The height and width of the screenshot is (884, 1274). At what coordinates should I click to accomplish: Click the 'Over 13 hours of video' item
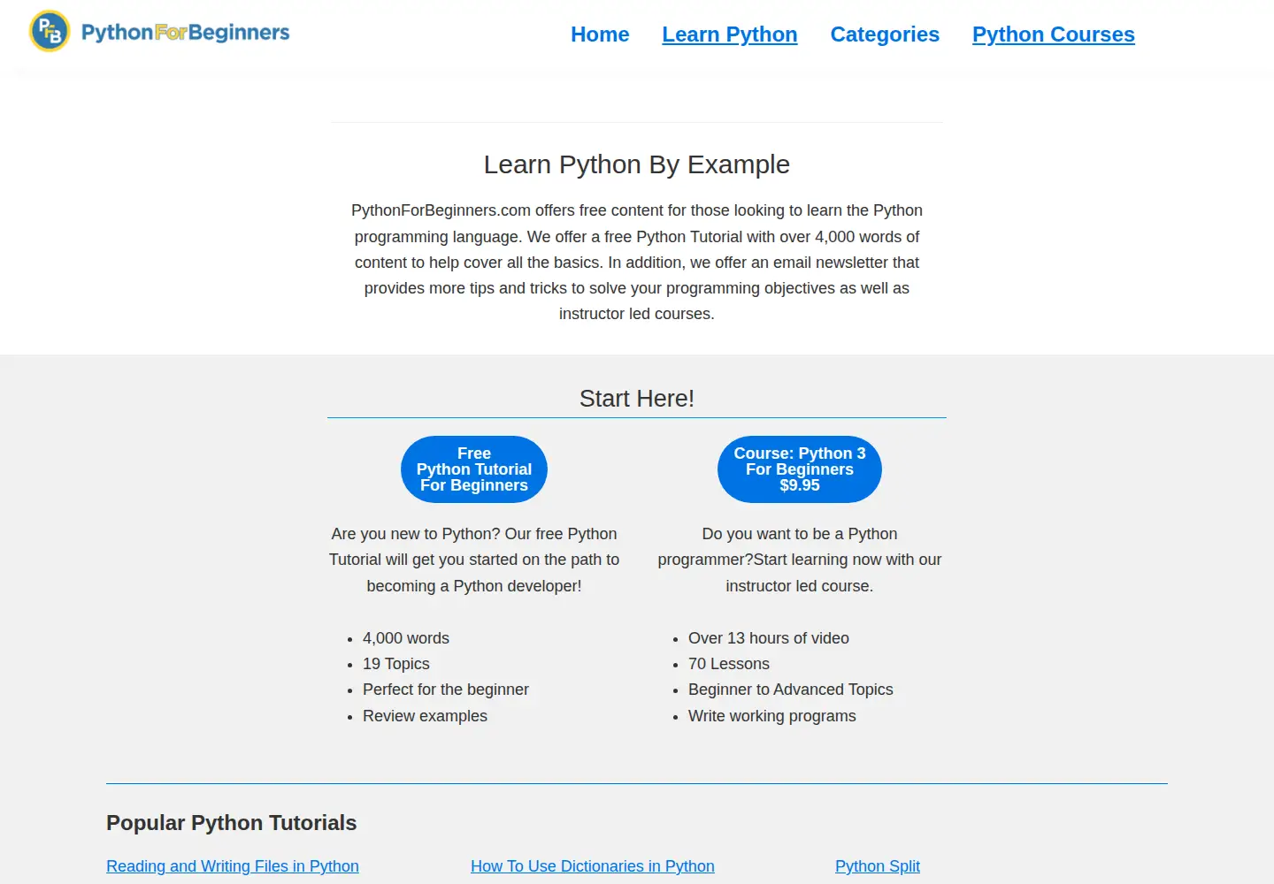(x=769, y=638)
